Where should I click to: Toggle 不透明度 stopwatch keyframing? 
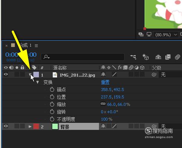(52, 119)
